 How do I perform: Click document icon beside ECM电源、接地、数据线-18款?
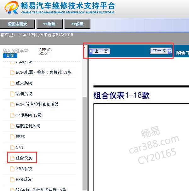[x=12, y=72]
